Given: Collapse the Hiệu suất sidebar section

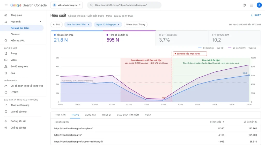Looking at the screenshot, I should tap(40, 22).
